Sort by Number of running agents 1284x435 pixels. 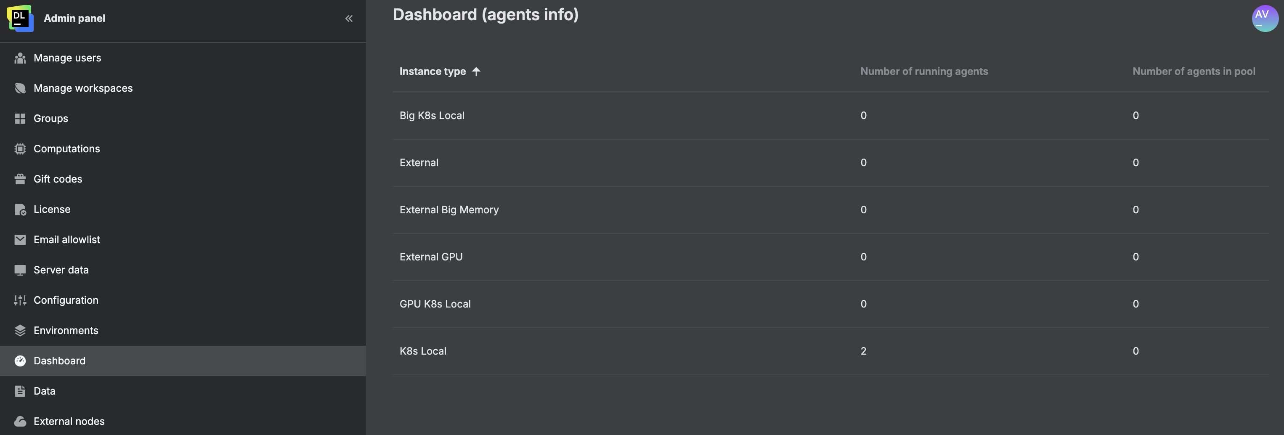click(x=923, y=71)
